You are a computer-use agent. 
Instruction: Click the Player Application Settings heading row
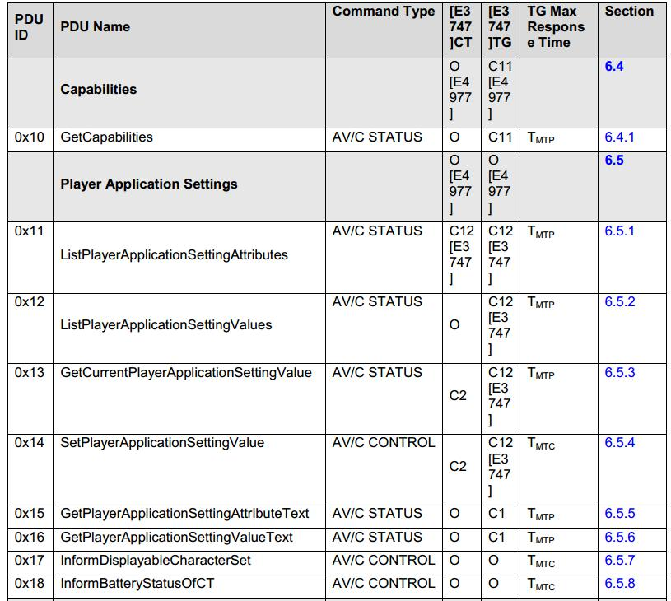338,187
